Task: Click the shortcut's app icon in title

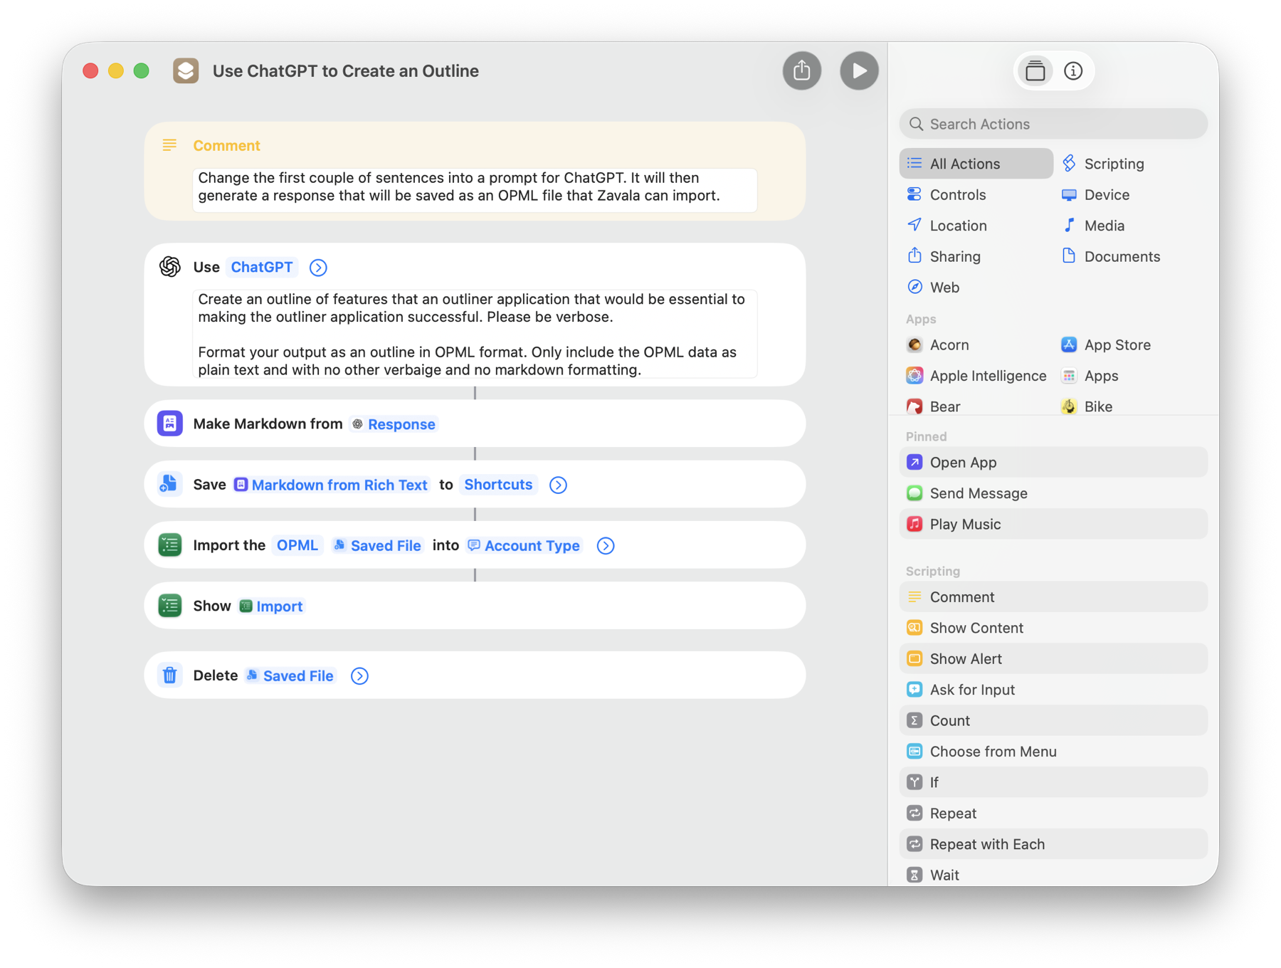Action: click(x=186, y=71)
